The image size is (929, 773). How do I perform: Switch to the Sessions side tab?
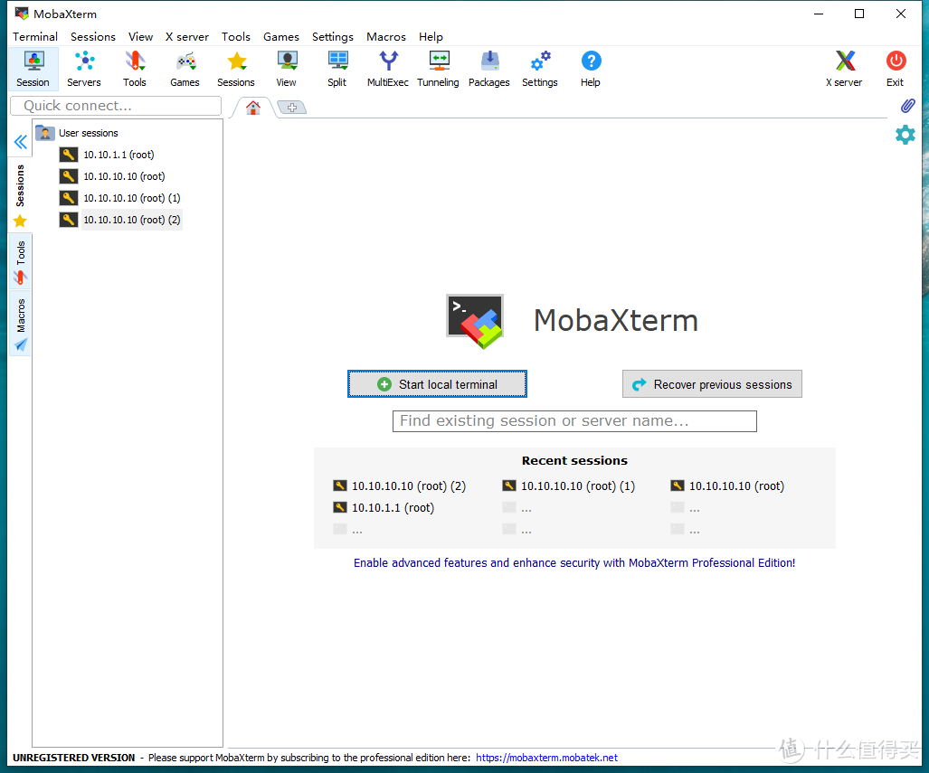(20, 195)
